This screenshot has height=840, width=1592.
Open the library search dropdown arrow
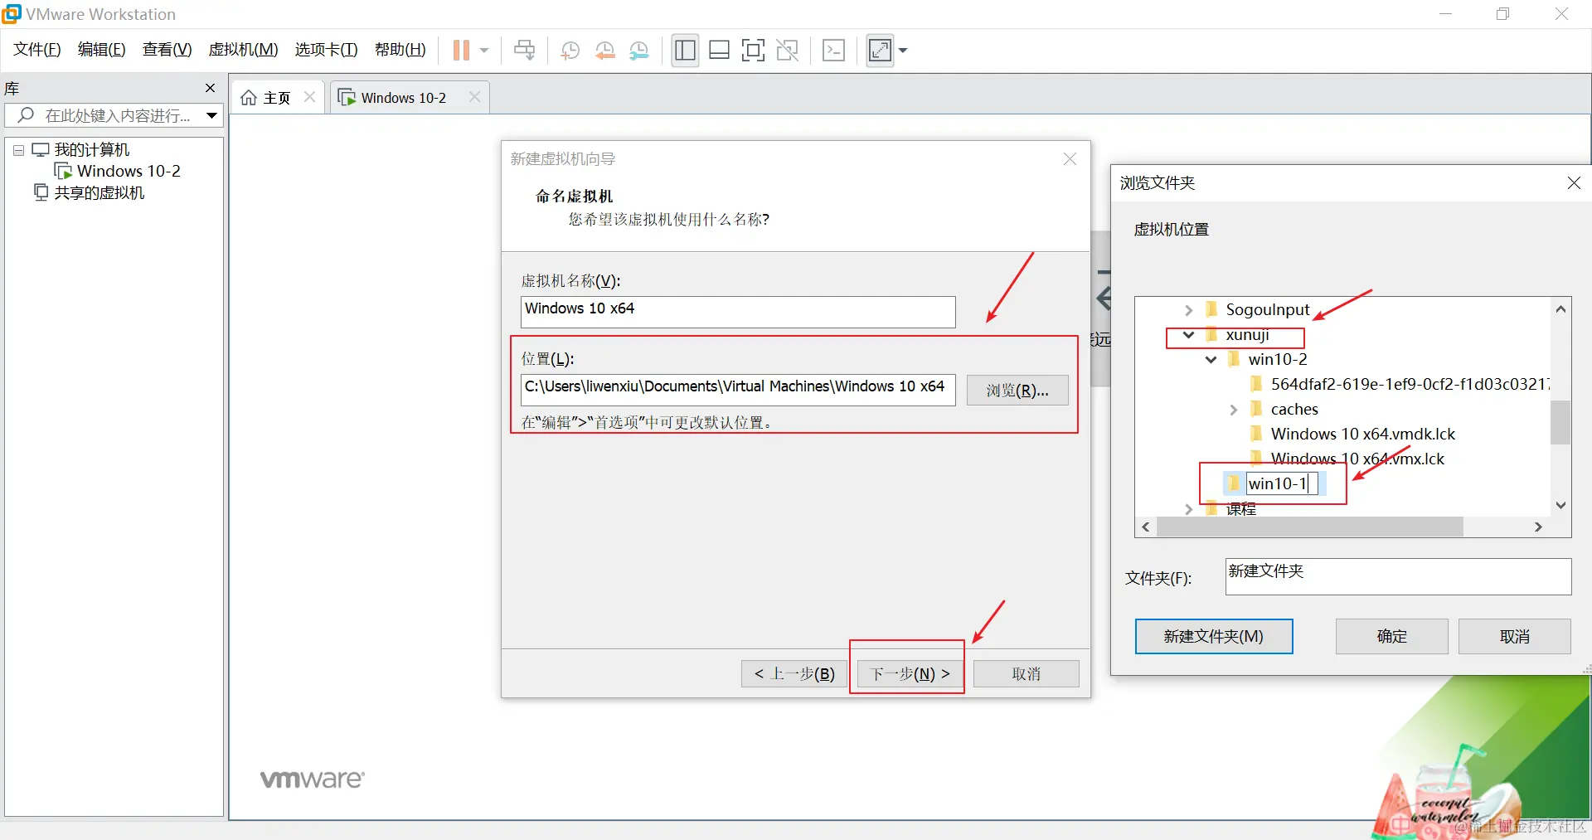click(212, 115)
